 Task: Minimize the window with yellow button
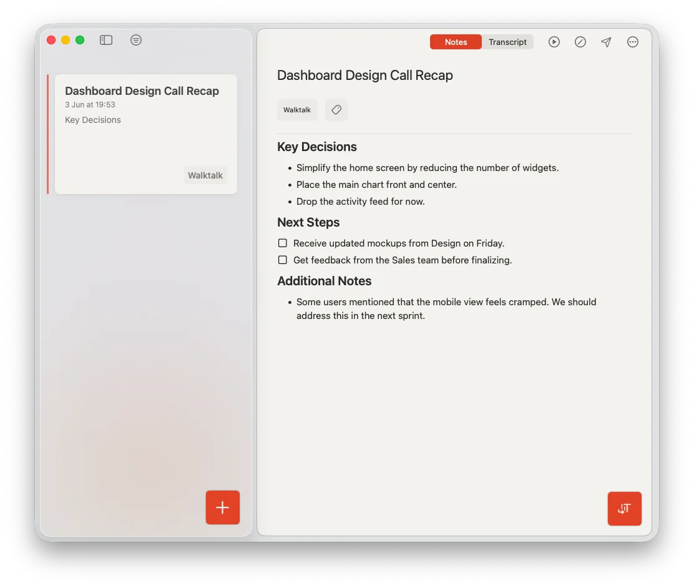[x=66, y=41]
